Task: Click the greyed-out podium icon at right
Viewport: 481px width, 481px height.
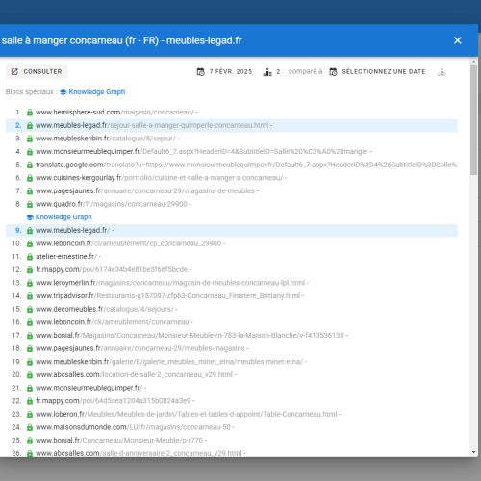Action: (x=442, y=72)
